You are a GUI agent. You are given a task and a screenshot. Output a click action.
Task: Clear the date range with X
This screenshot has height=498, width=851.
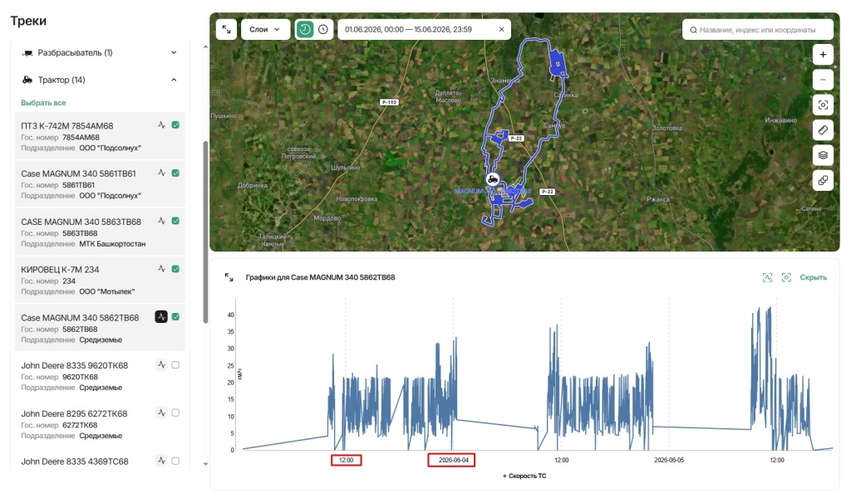(x=501, y=29)
